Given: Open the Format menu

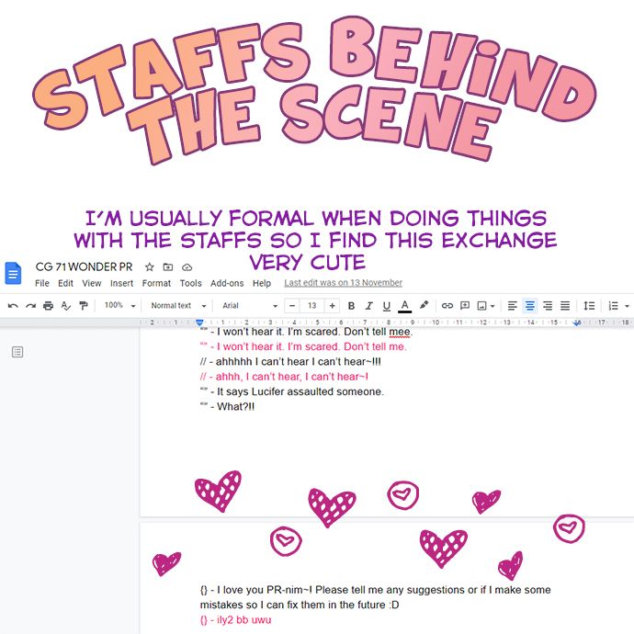Looking at the screenshot, I should [x=156, y=283].
